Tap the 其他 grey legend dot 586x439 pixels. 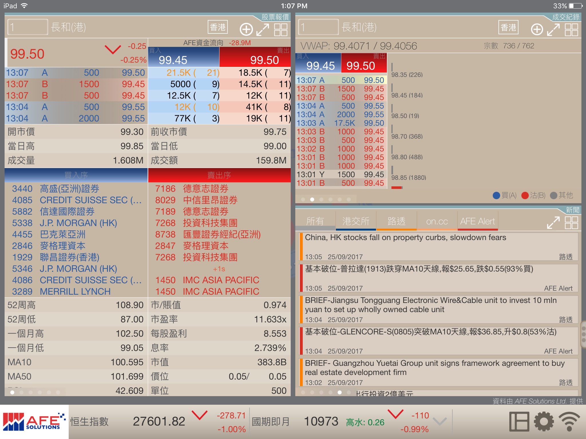[x=554, y=195]
